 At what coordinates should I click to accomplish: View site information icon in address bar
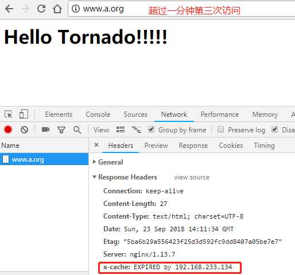[76, 9]
